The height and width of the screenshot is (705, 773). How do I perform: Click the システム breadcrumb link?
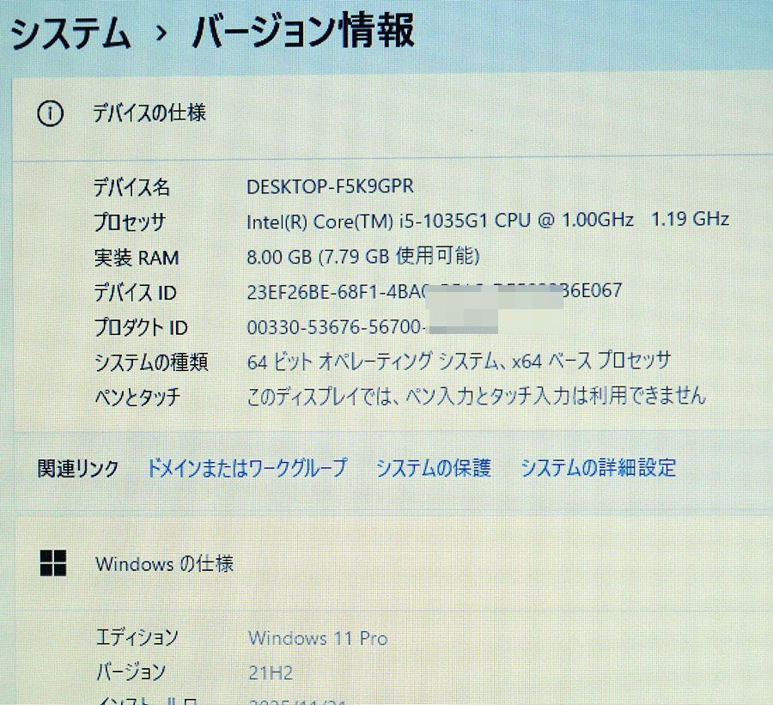tap(70, 33)
